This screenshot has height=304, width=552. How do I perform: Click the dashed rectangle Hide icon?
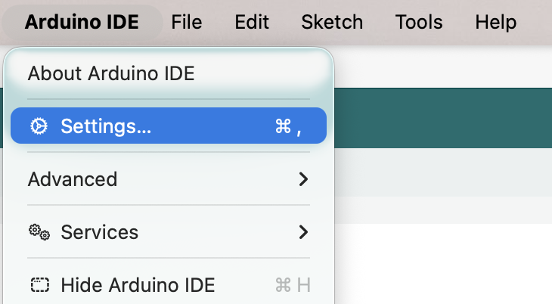[39, 285]
